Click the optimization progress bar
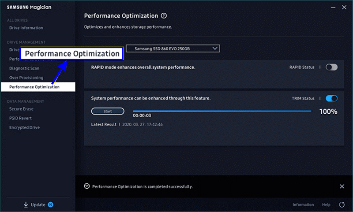Viewport: 353px width, 212px height. click(222, 111)
